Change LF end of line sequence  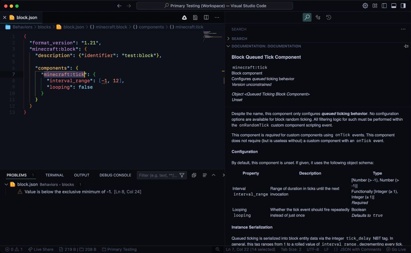pyautogui.click(x=326, y=249)
